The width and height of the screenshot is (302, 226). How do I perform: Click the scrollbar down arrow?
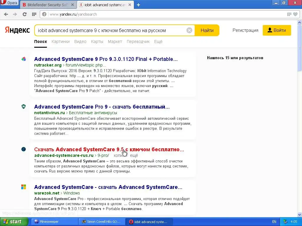click(x=300, y=215)
